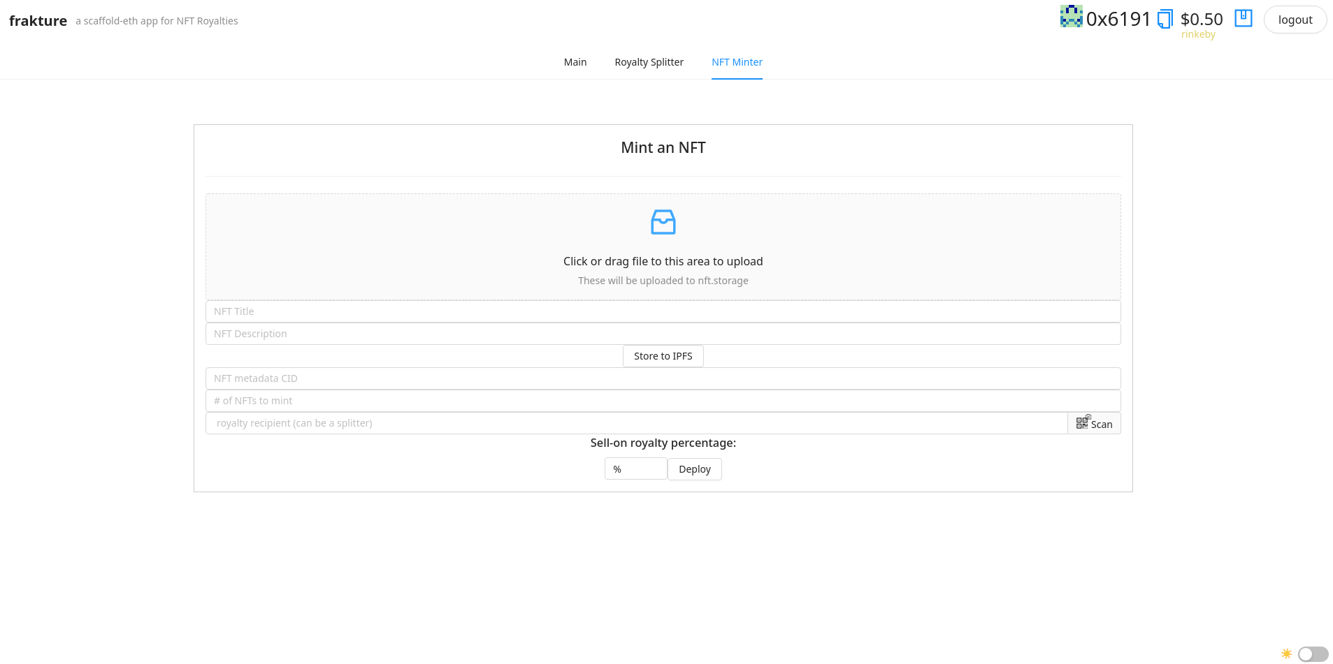Click the blockie avatar next to 0x6191
The image size is (1333, 664).
tap(1071, 16)
